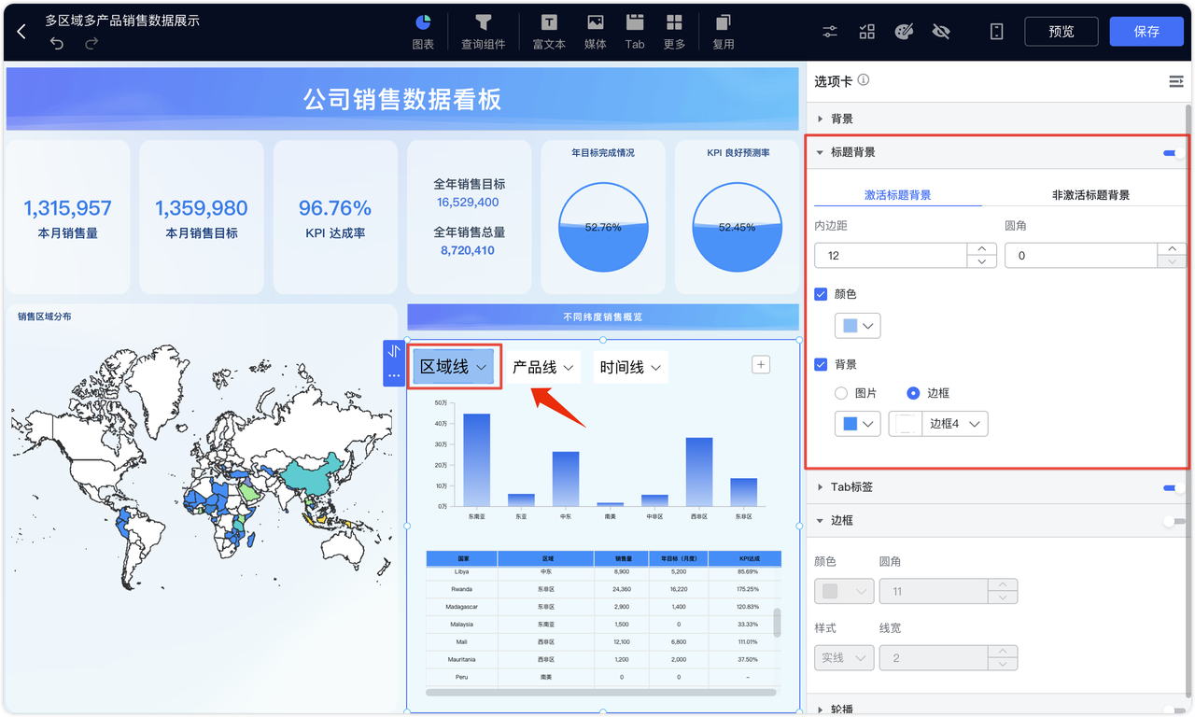This screenshot has height=717, width=1195.
Task: Select the 图片 radio option
Action: tap(841, 394)
